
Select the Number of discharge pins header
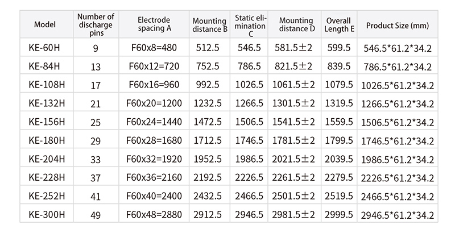pos(96,25)
